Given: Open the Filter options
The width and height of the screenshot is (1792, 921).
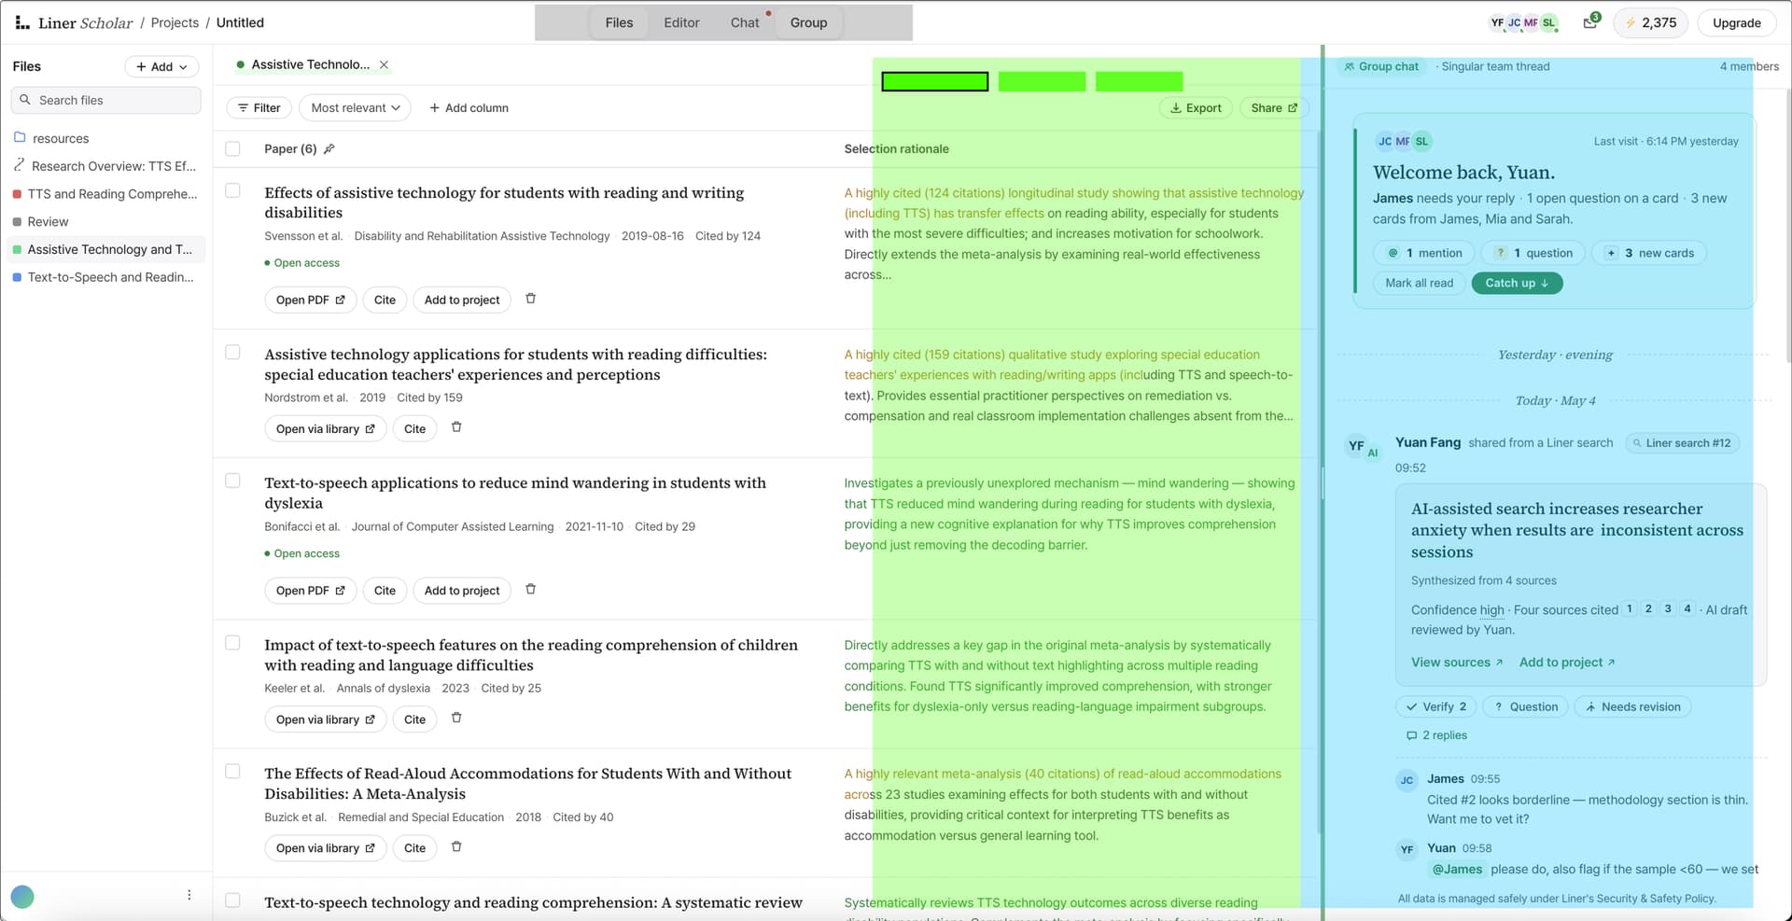Looking at the screenshot, I should pos(259,107).
